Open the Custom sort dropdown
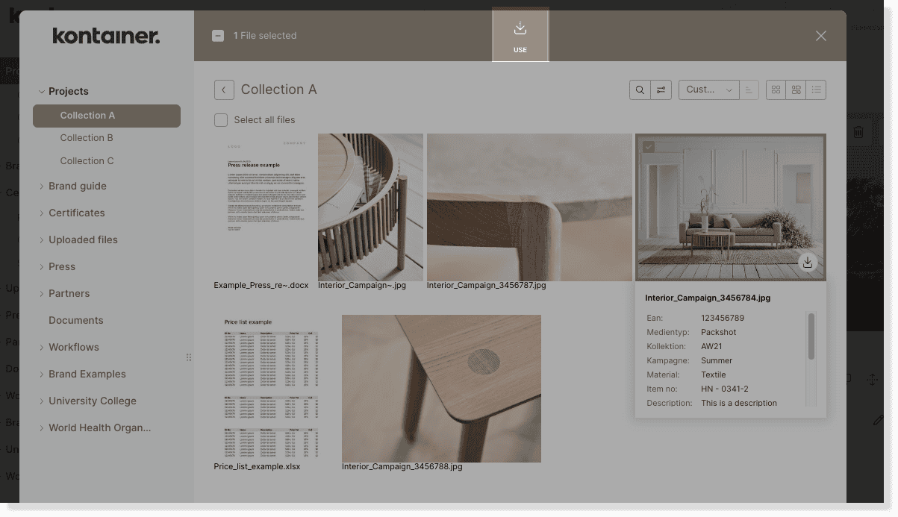The width and height of the screenshot is (898, 517). tap(708, 90)
